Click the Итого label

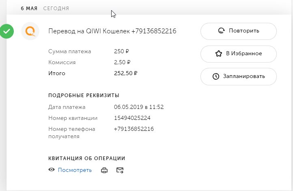tap(57, 73)
